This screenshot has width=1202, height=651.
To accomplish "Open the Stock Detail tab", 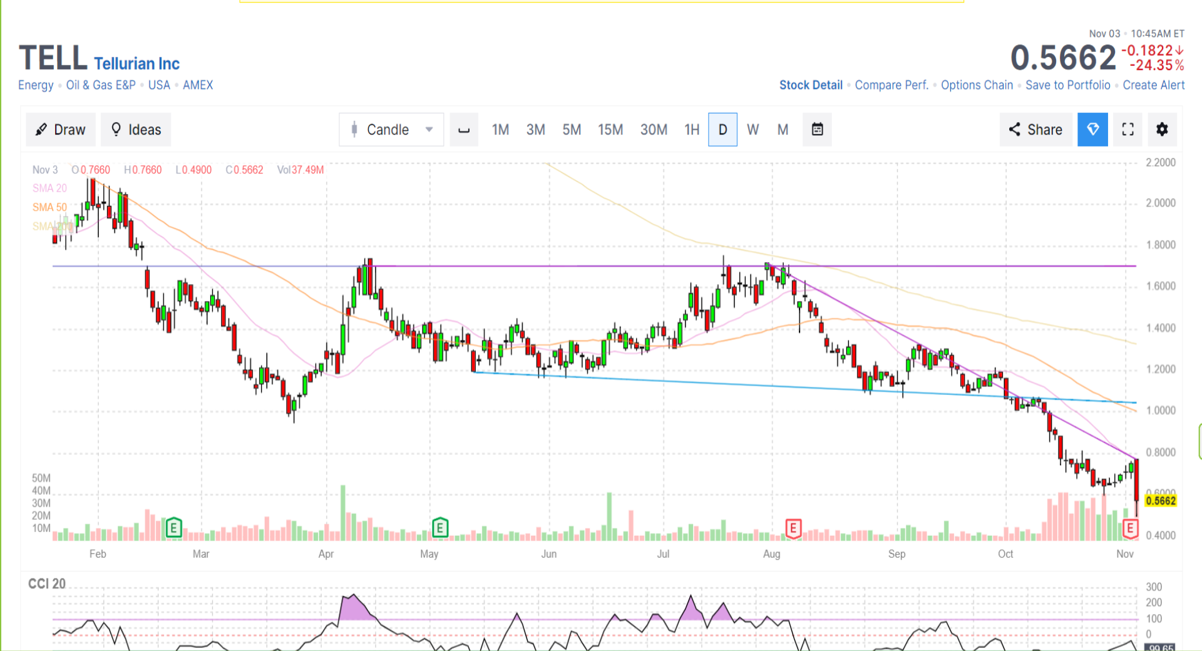I will tap(811, 85).
